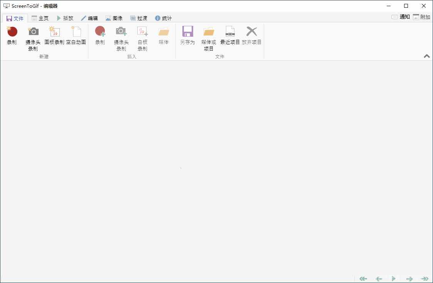The height and width of the screenshot is (283, 433).
Task: Jump to last frame button
Action: tap(425, 279)
